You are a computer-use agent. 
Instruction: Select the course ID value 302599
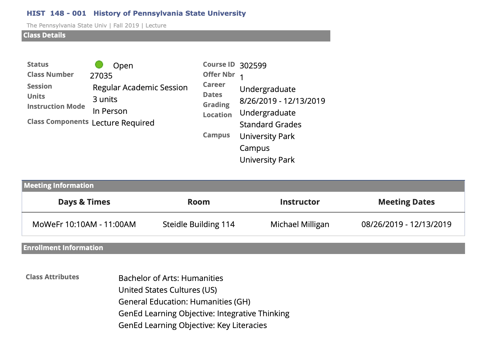pyautogui.click(x=253, y=66)
